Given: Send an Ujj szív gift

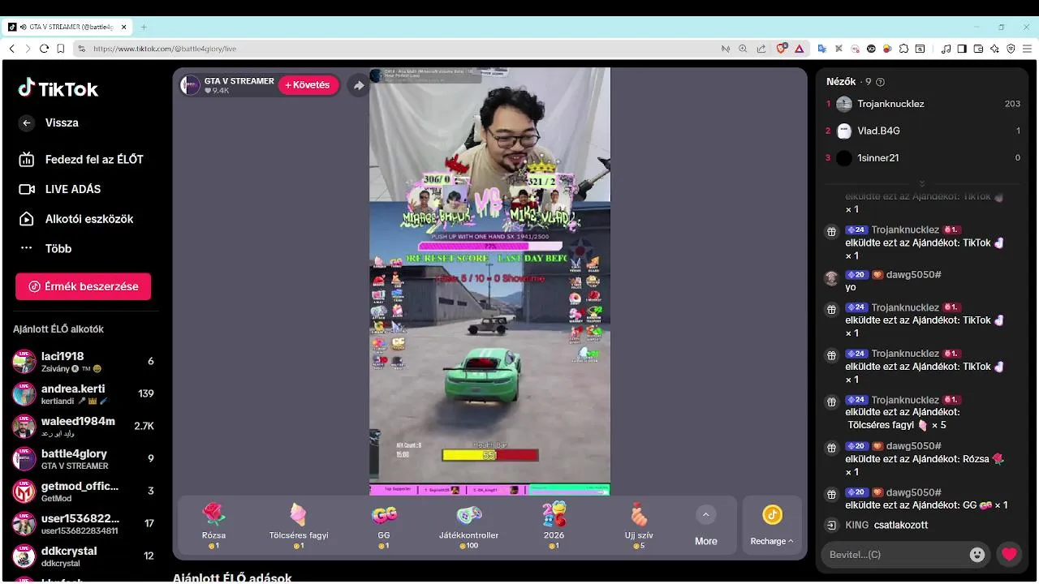Looking at the screenshot, I should coord(639,525).
